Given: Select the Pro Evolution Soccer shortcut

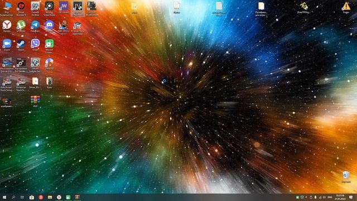Looking at the screenshot, I should (x=7, y=65).
